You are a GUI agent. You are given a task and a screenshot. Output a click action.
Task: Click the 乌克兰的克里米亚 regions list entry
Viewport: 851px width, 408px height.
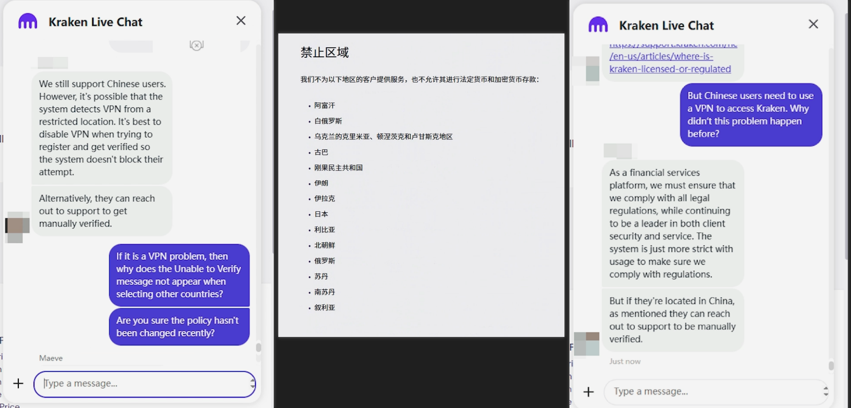pyautogui.click(x=383, y=137)
